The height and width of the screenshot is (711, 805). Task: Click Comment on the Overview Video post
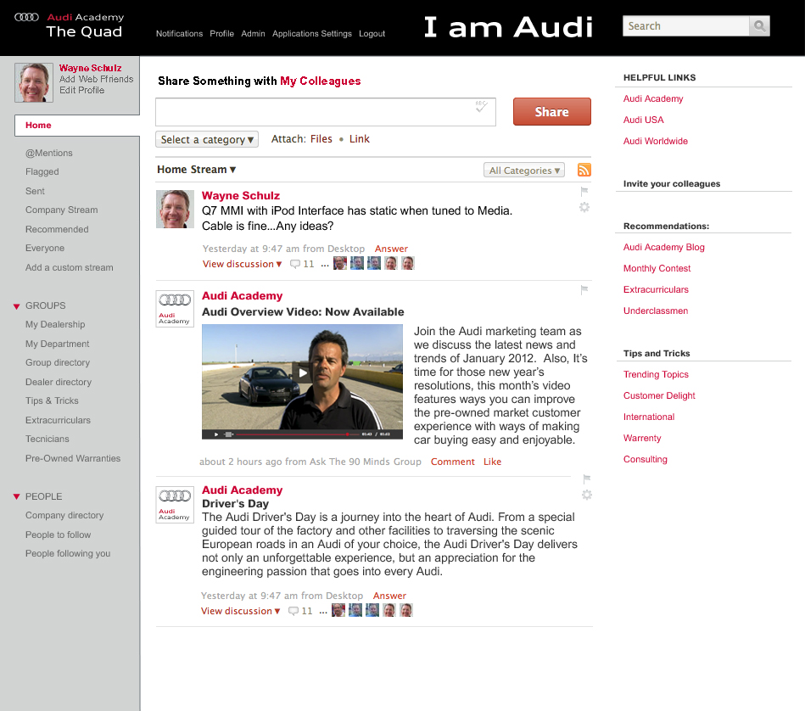pos(452,462)
